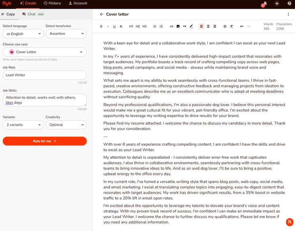The height and width of the screenshot is (231, 295).
Task: Click paragraph starting 'With a keen eye'
Action: pyautogui.click(x=194, y=46)
